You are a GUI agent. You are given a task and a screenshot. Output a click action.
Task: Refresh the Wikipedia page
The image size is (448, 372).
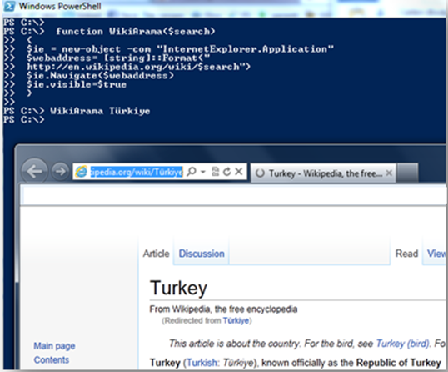coord(227,172)
